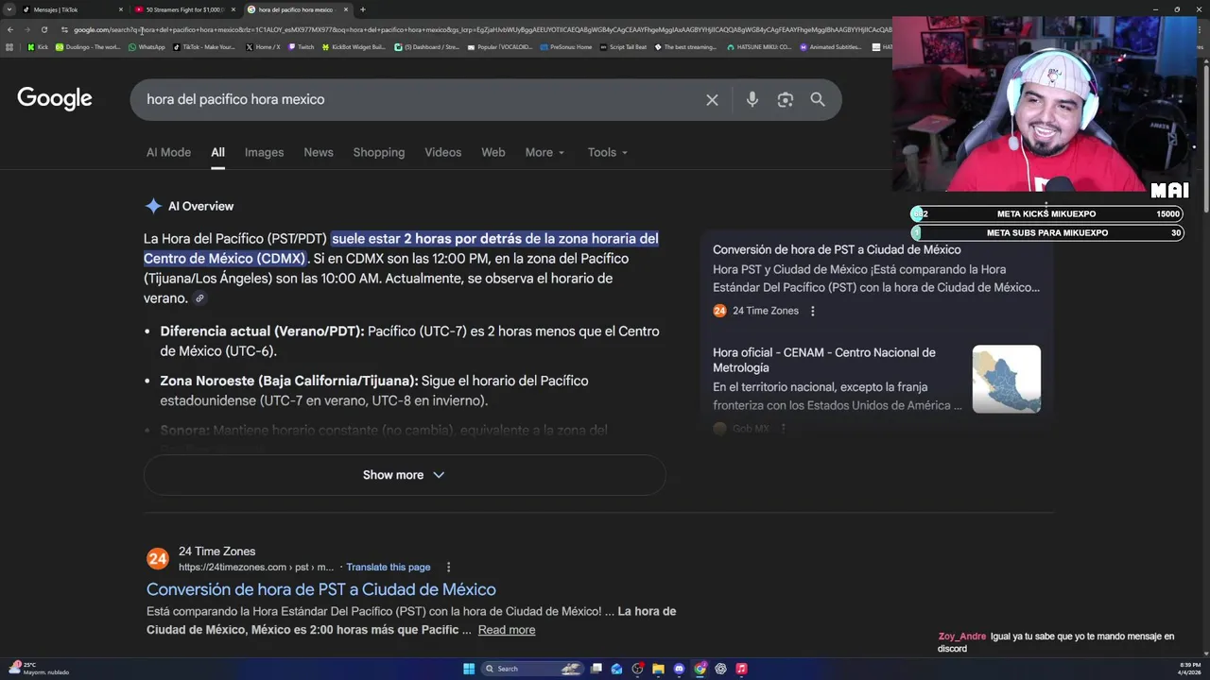Open File Explorer from the taskbar

658,669
